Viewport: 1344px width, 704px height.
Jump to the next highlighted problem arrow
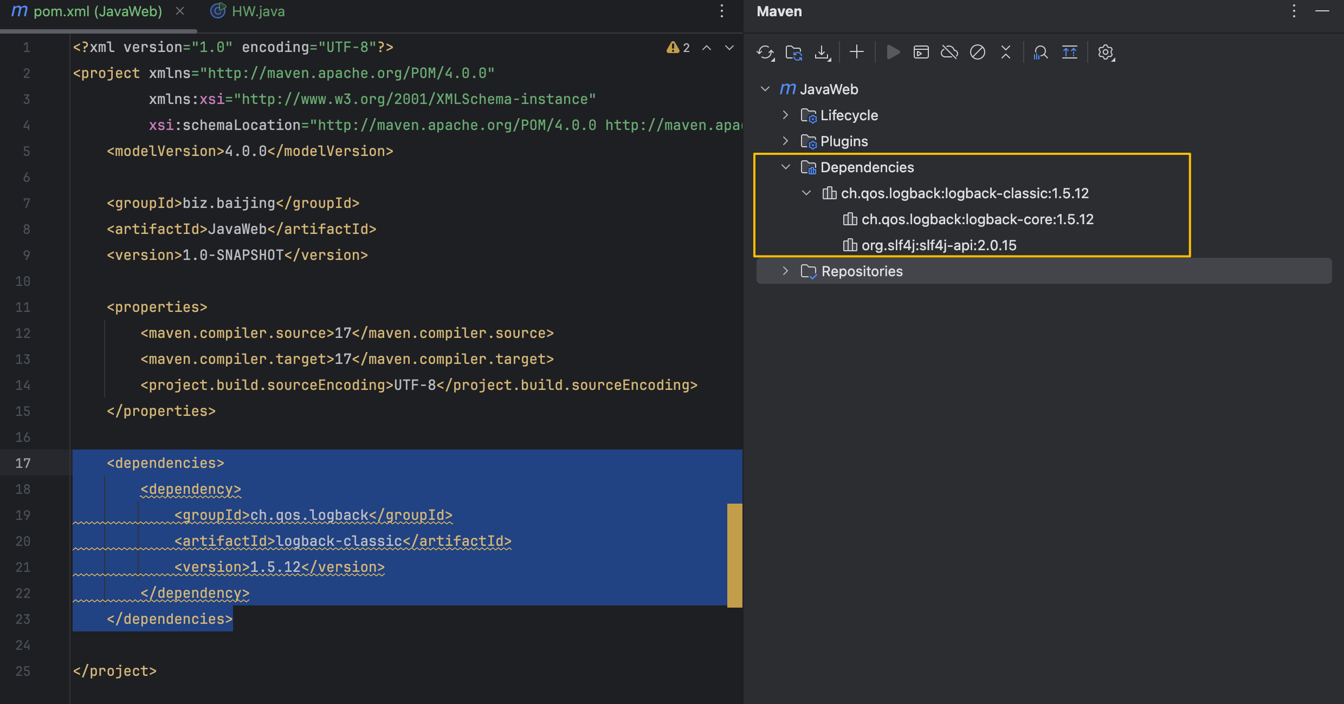pyautogui.click(x=729, y=48)
